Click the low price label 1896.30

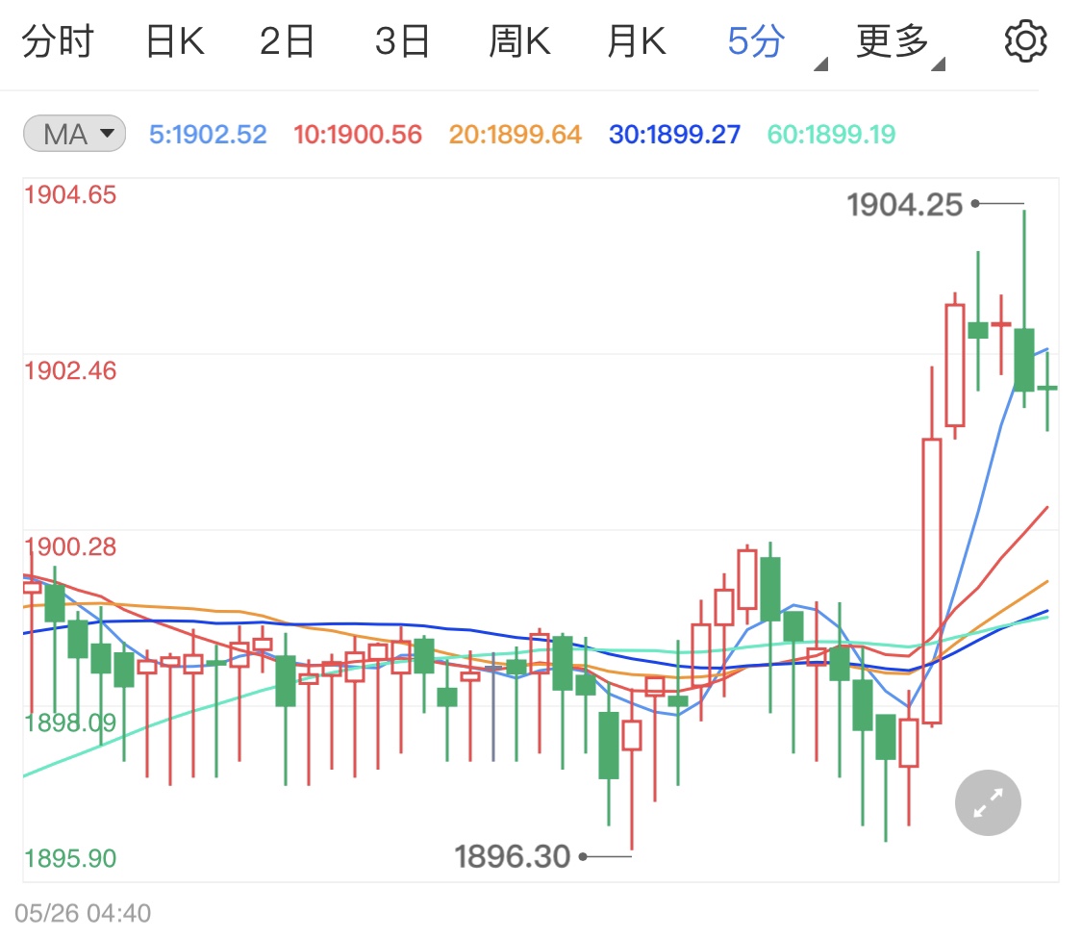512,856
